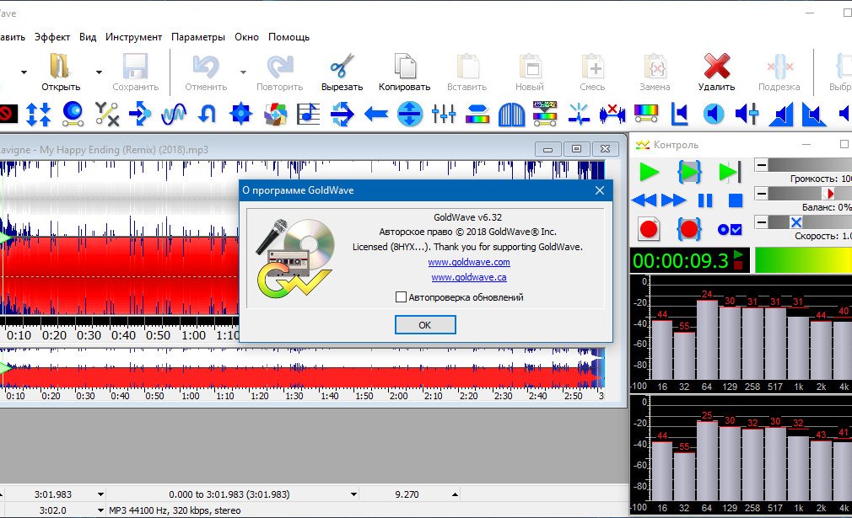Open the Doppler effect blue sphere icon
The image size is (852, 518).
73,115
